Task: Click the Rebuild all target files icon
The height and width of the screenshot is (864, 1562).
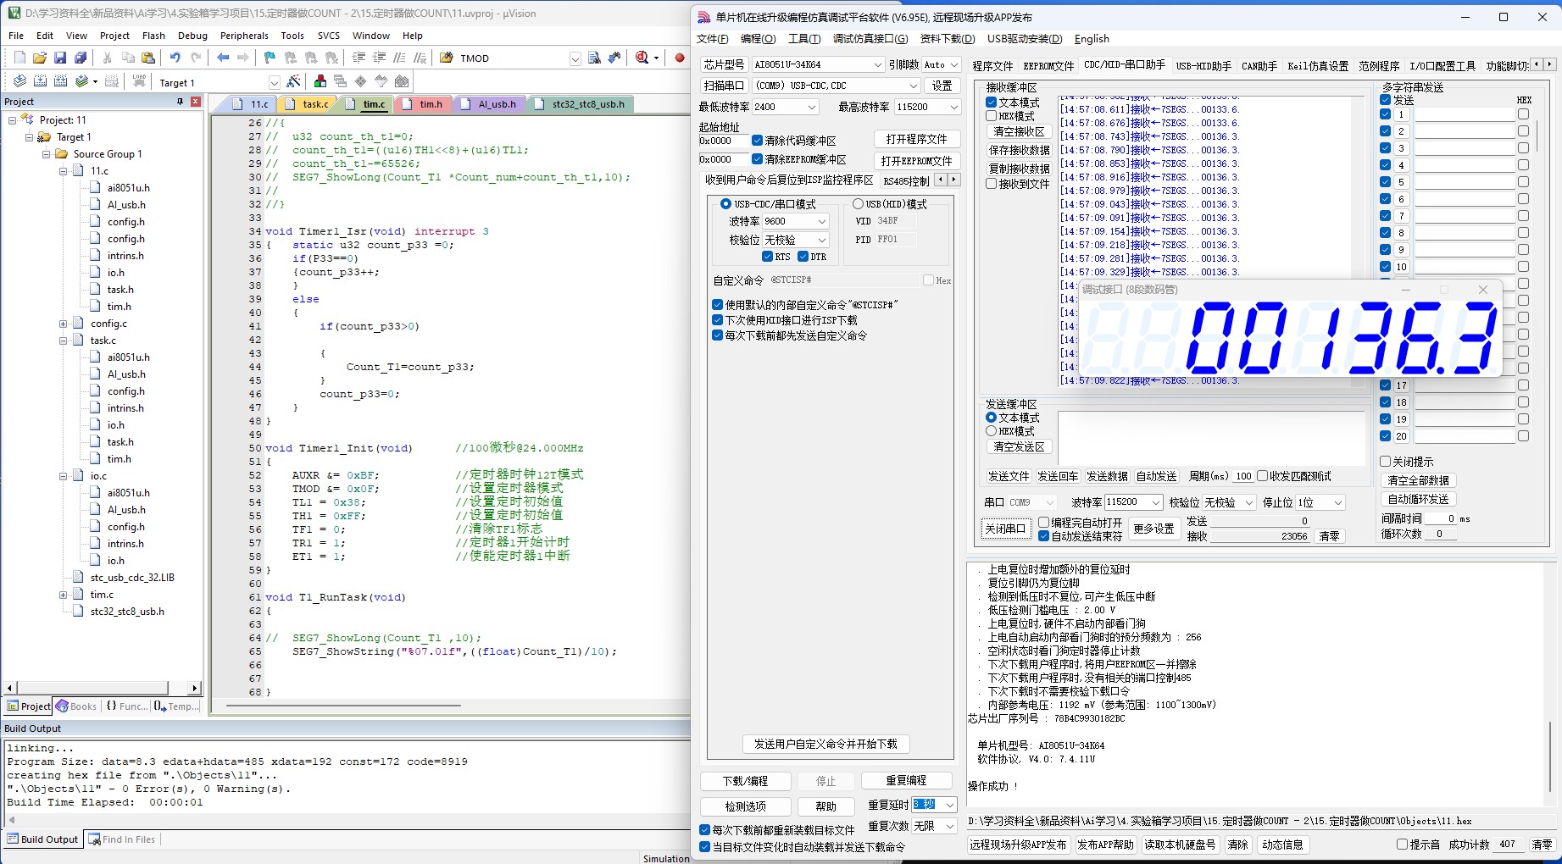Action: (x=60, y=81)
